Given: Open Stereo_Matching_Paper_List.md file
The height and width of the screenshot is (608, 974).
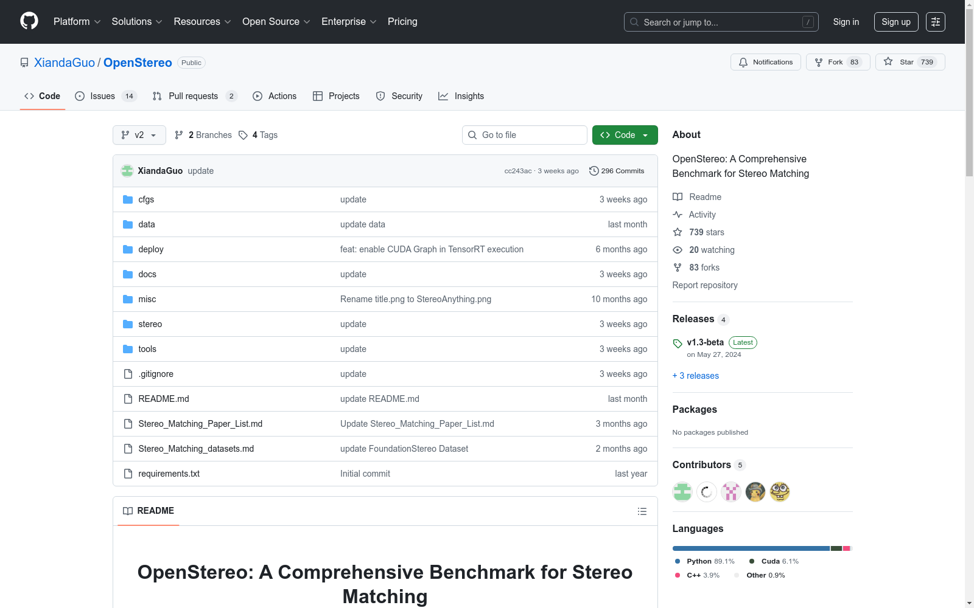Looking at the screenshot, I should (200, 424).
